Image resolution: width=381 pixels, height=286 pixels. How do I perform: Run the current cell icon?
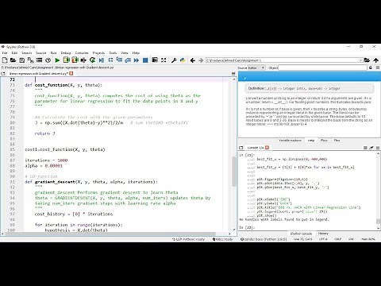point(66,60)
